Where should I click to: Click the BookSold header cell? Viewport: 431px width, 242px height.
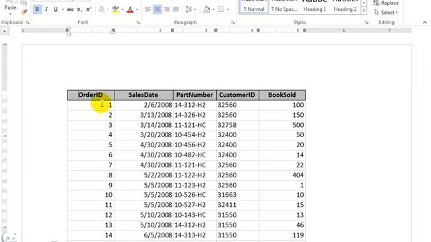pos(282,95)
